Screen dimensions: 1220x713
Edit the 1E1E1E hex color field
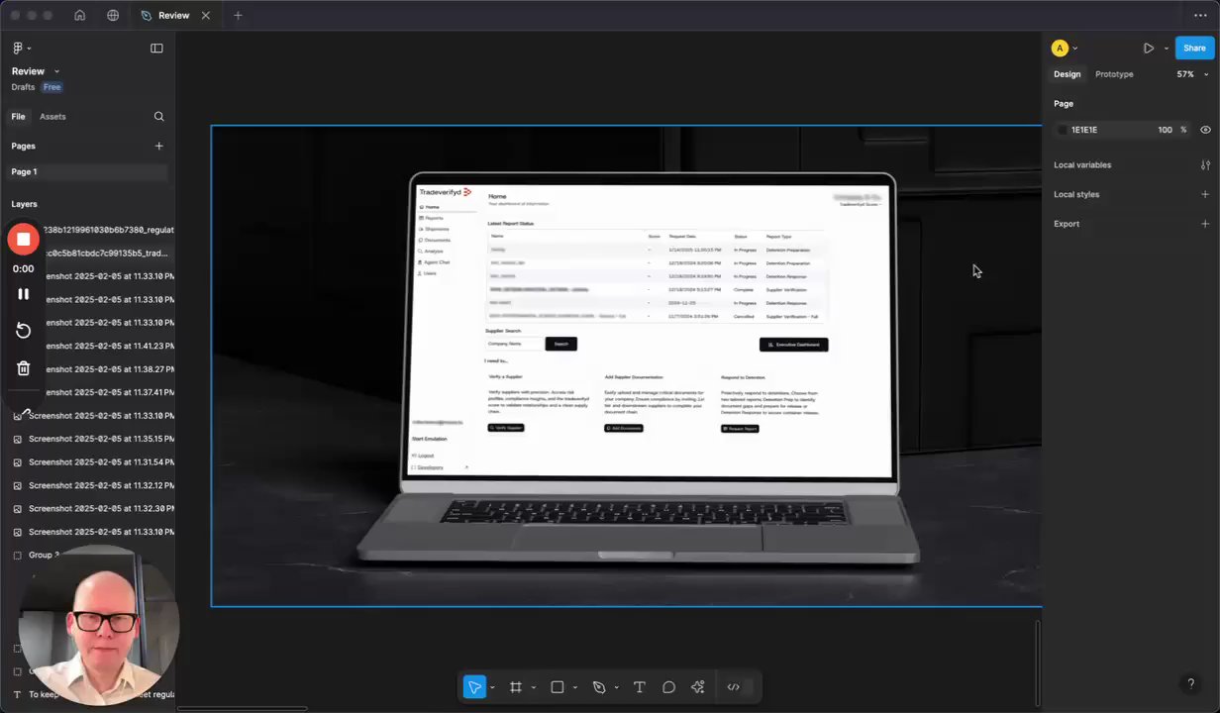coord(1084,130)
